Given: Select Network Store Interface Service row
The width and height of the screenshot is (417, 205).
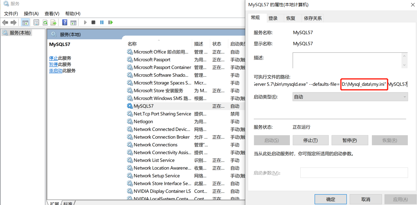Looking at the screenshot, I should [186, 183].
